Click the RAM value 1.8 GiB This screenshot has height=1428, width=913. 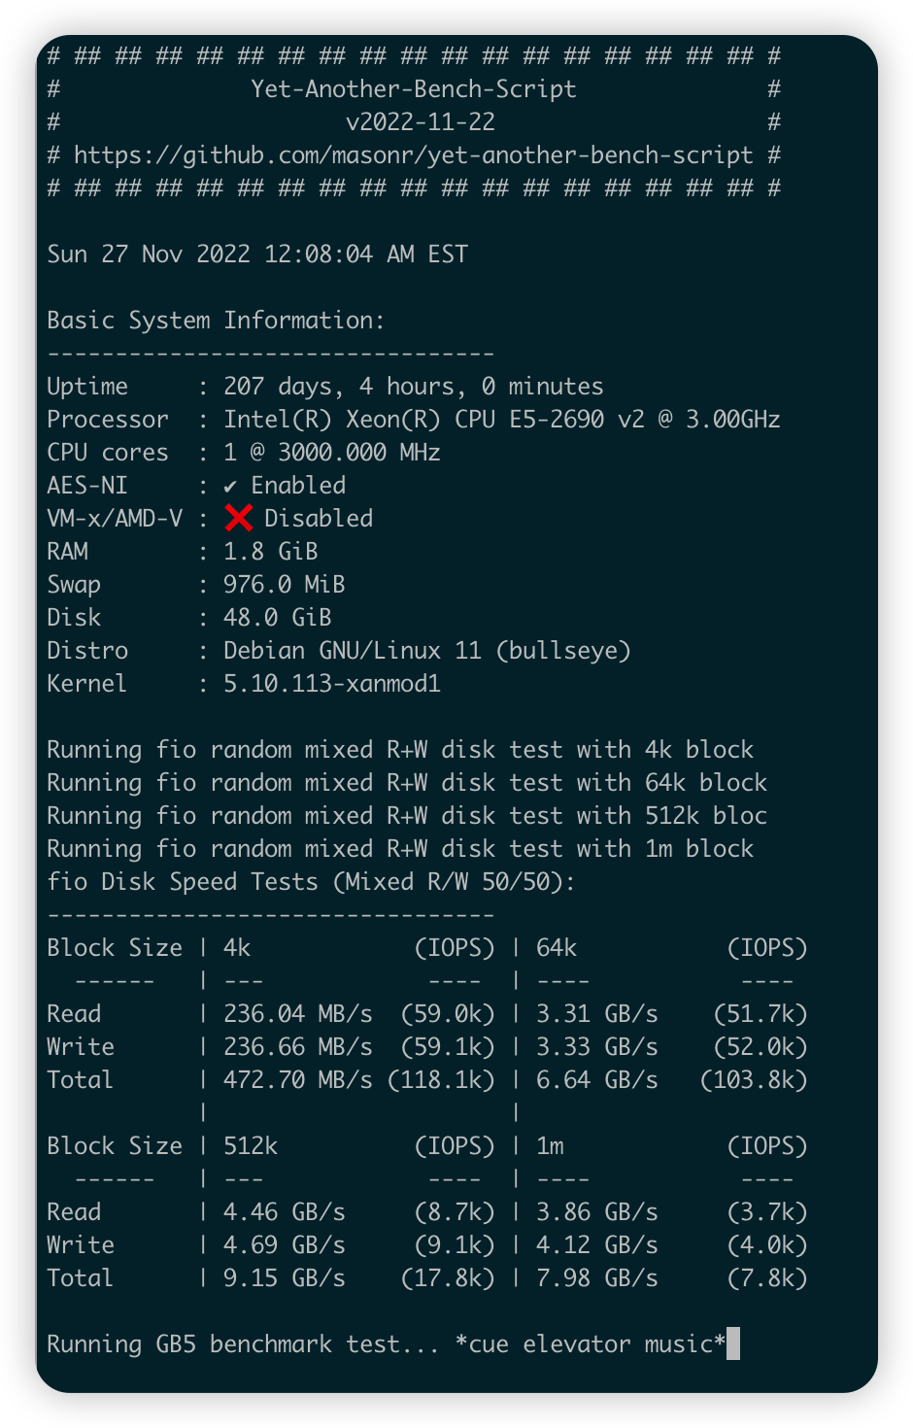pyautogui.click(x=270, y=552)
